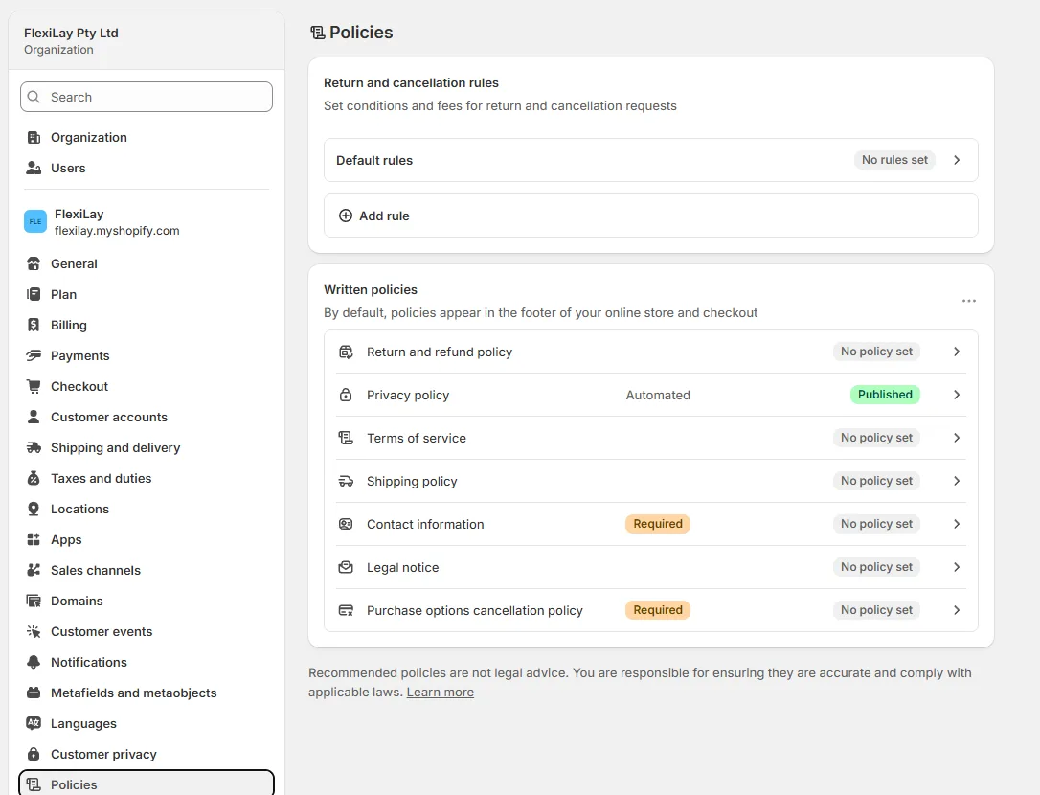Click the Plan icon in sidebar
This screenshot has width=1040, height=795.
click(34, 294)
